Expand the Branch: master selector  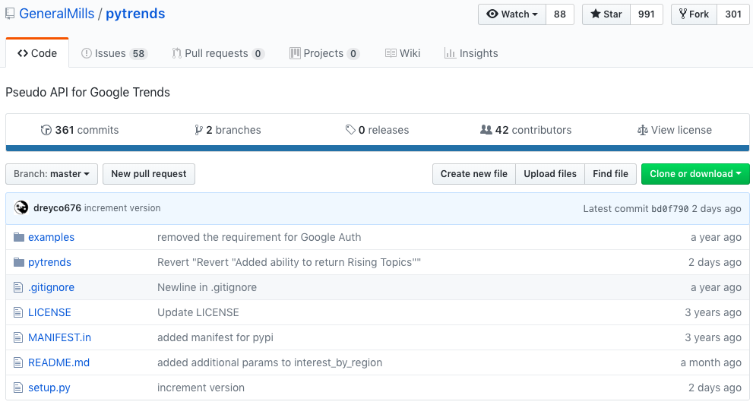point(52,174)
